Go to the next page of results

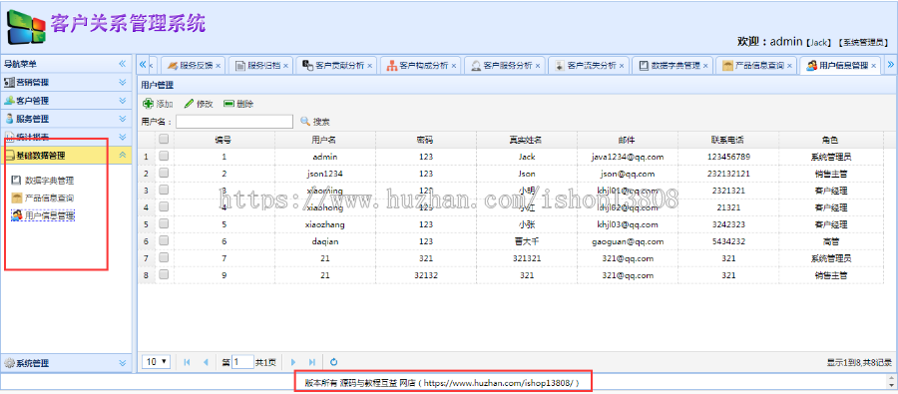(x=293, y=362)
